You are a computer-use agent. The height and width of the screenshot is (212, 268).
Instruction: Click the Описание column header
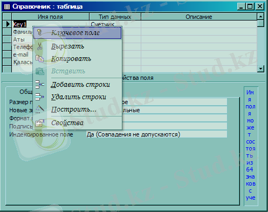coord(199,17)
